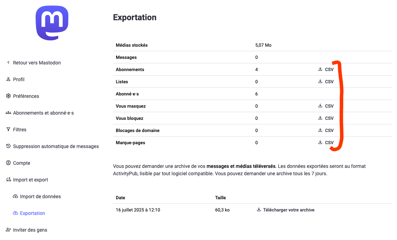
Task: Click the download icon beside Télécharger votre archive
Action: (x=259, y=209)
